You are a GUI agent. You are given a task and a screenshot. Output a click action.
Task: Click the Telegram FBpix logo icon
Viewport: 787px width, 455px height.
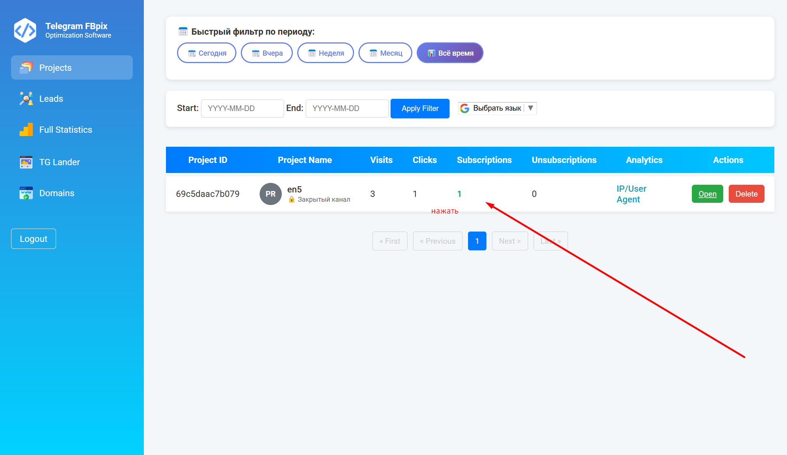click(25, 30)
